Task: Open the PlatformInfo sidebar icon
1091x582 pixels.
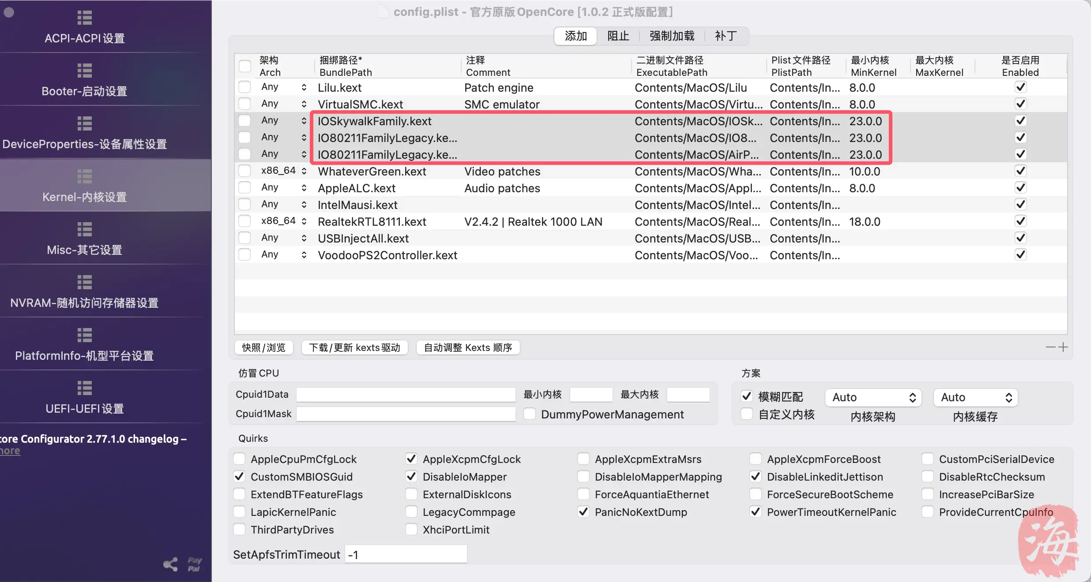Action: (x=84, y=335)
